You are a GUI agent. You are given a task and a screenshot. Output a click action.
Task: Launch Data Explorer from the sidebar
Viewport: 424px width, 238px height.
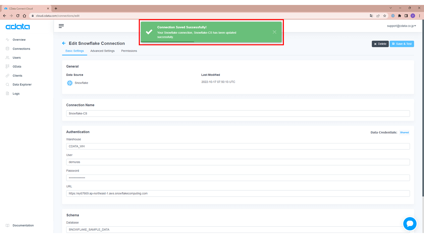[x=22, y=85]
